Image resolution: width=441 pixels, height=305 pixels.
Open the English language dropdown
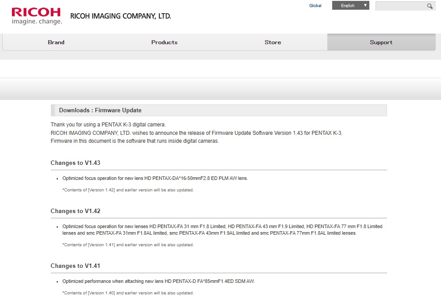[350, 5]
